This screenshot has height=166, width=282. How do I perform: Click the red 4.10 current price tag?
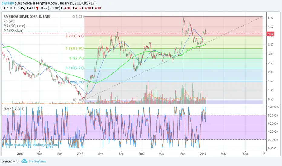click(x=271, y=34)
